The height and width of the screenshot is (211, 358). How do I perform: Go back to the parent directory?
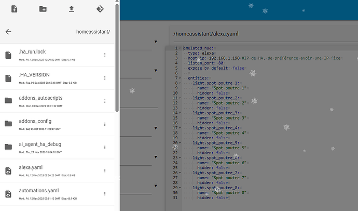[8, 32]
